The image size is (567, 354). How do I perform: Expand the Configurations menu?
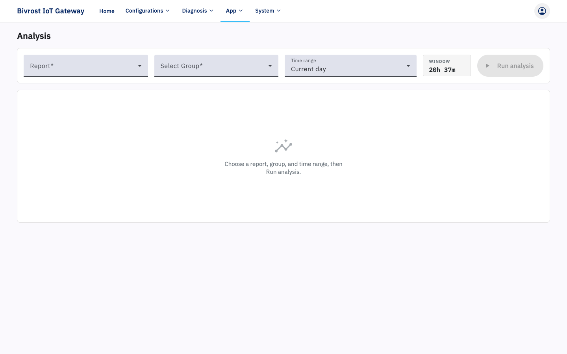(148, 11)
